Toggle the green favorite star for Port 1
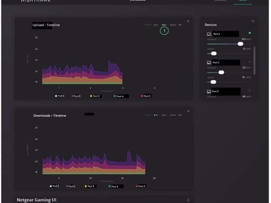271x203 pixels. 250,33
